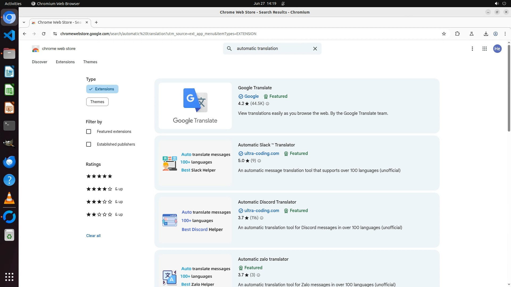511x287 pixels.
Task: Open the Extensions puzzle icon
Action: tap(457, 34)
